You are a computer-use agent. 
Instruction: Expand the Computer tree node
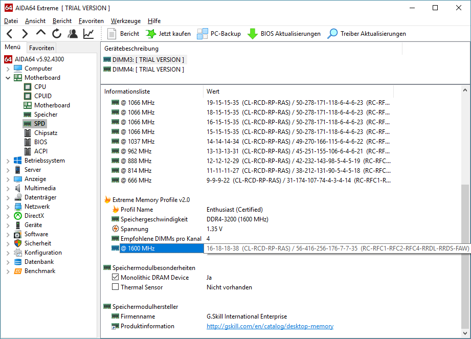click(x=8, y=69)
